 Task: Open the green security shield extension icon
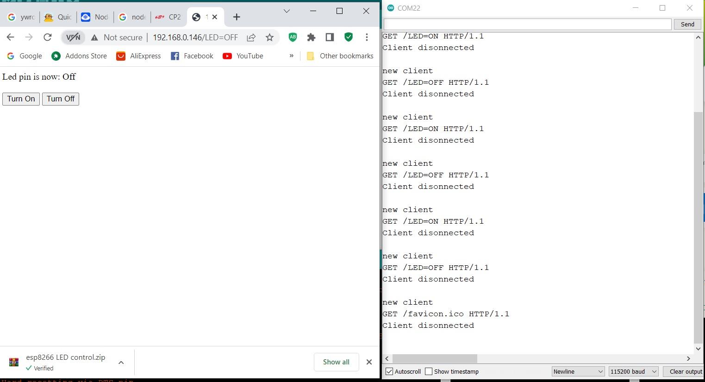point(349,38)
